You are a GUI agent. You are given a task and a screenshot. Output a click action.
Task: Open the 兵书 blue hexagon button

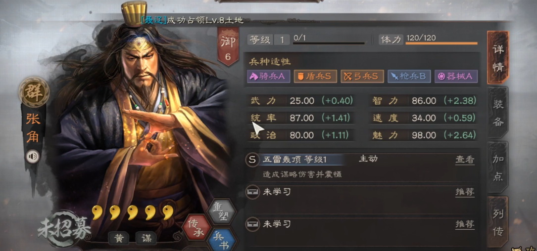(222, 240)
